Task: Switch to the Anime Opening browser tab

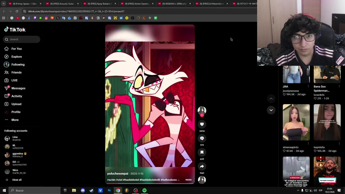Action: click(137, 4)
